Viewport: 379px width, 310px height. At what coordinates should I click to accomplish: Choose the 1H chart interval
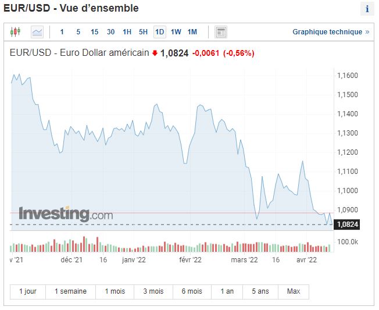[127, 32]
